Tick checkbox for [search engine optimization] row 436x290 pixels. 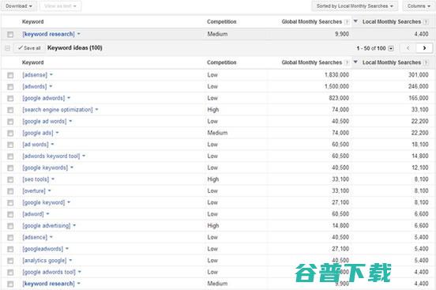10,110
